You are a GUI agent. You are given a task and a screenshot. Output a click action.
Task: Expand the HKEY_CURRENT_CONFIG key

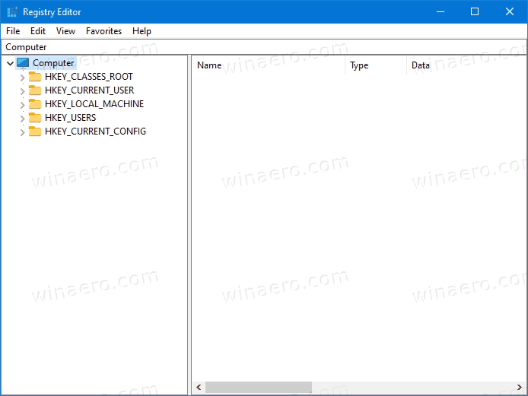tap(22, 132)
